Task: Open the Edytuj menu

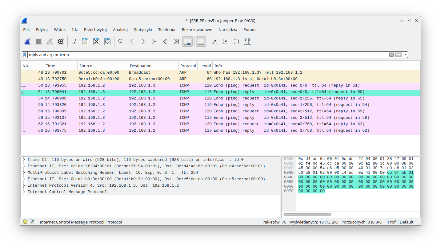Action: click(x=42, y=29)
